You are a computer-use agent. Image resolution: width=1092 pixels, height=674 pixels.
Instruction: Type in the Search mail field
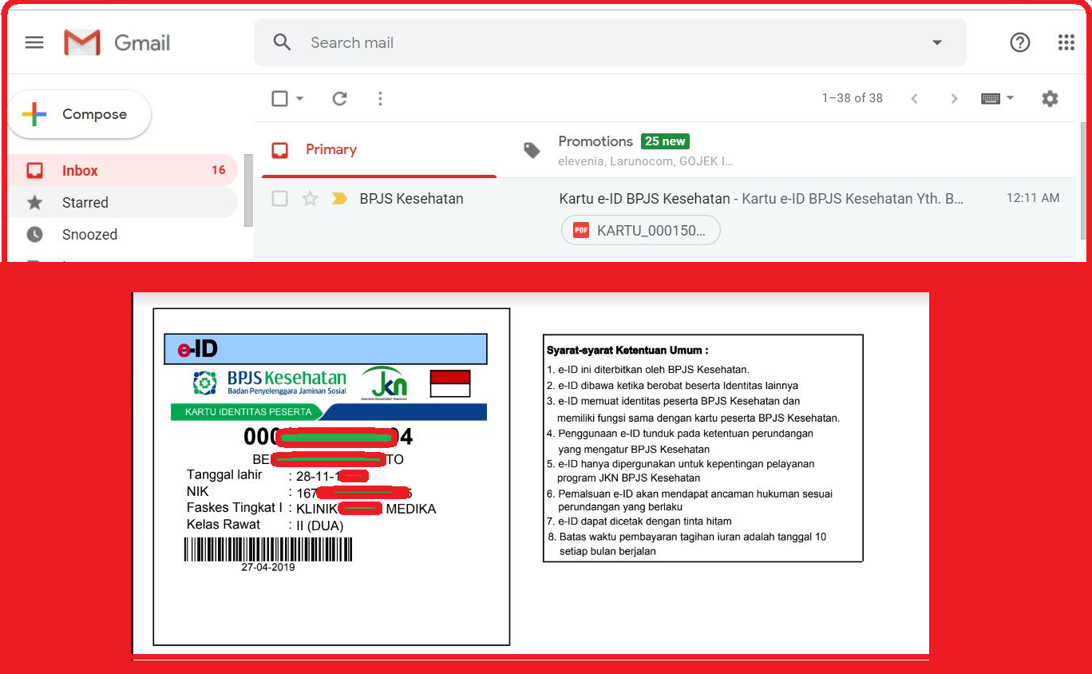610,42
